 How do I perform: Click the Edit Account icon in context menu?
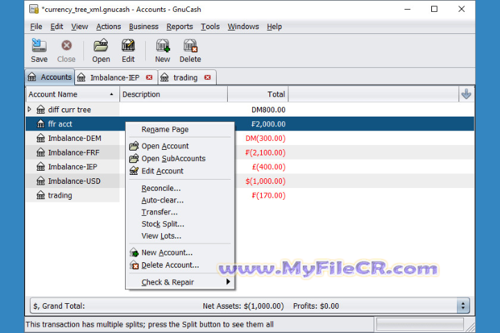point(134,171)
